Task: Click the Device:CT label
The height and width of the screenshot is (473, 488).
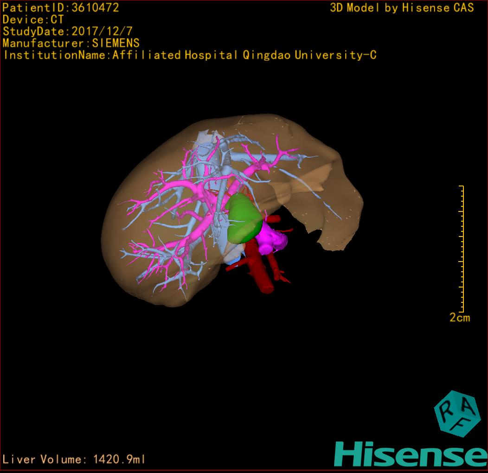Action: point(33,19)
